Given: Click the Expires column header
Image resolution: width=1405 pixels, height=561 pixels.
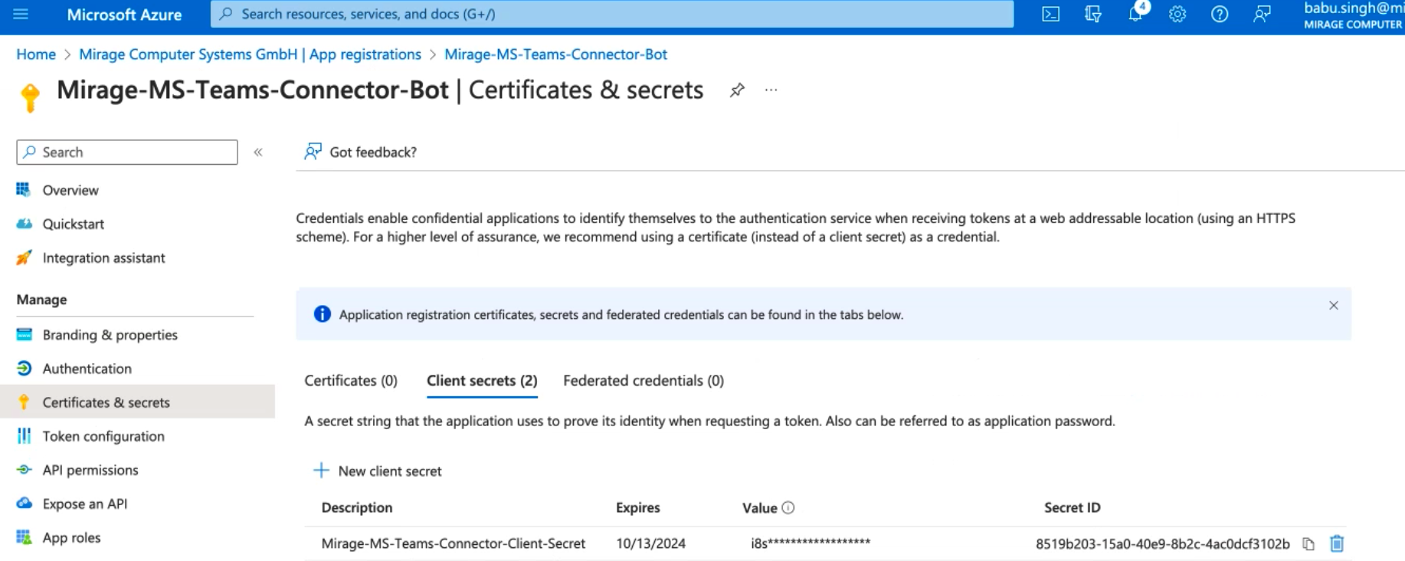Looking at the screenshot, I should pyautogui.click(x=638, y=507).
